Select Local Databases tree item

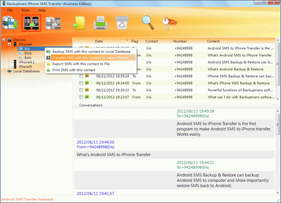[x=27, y=71]
